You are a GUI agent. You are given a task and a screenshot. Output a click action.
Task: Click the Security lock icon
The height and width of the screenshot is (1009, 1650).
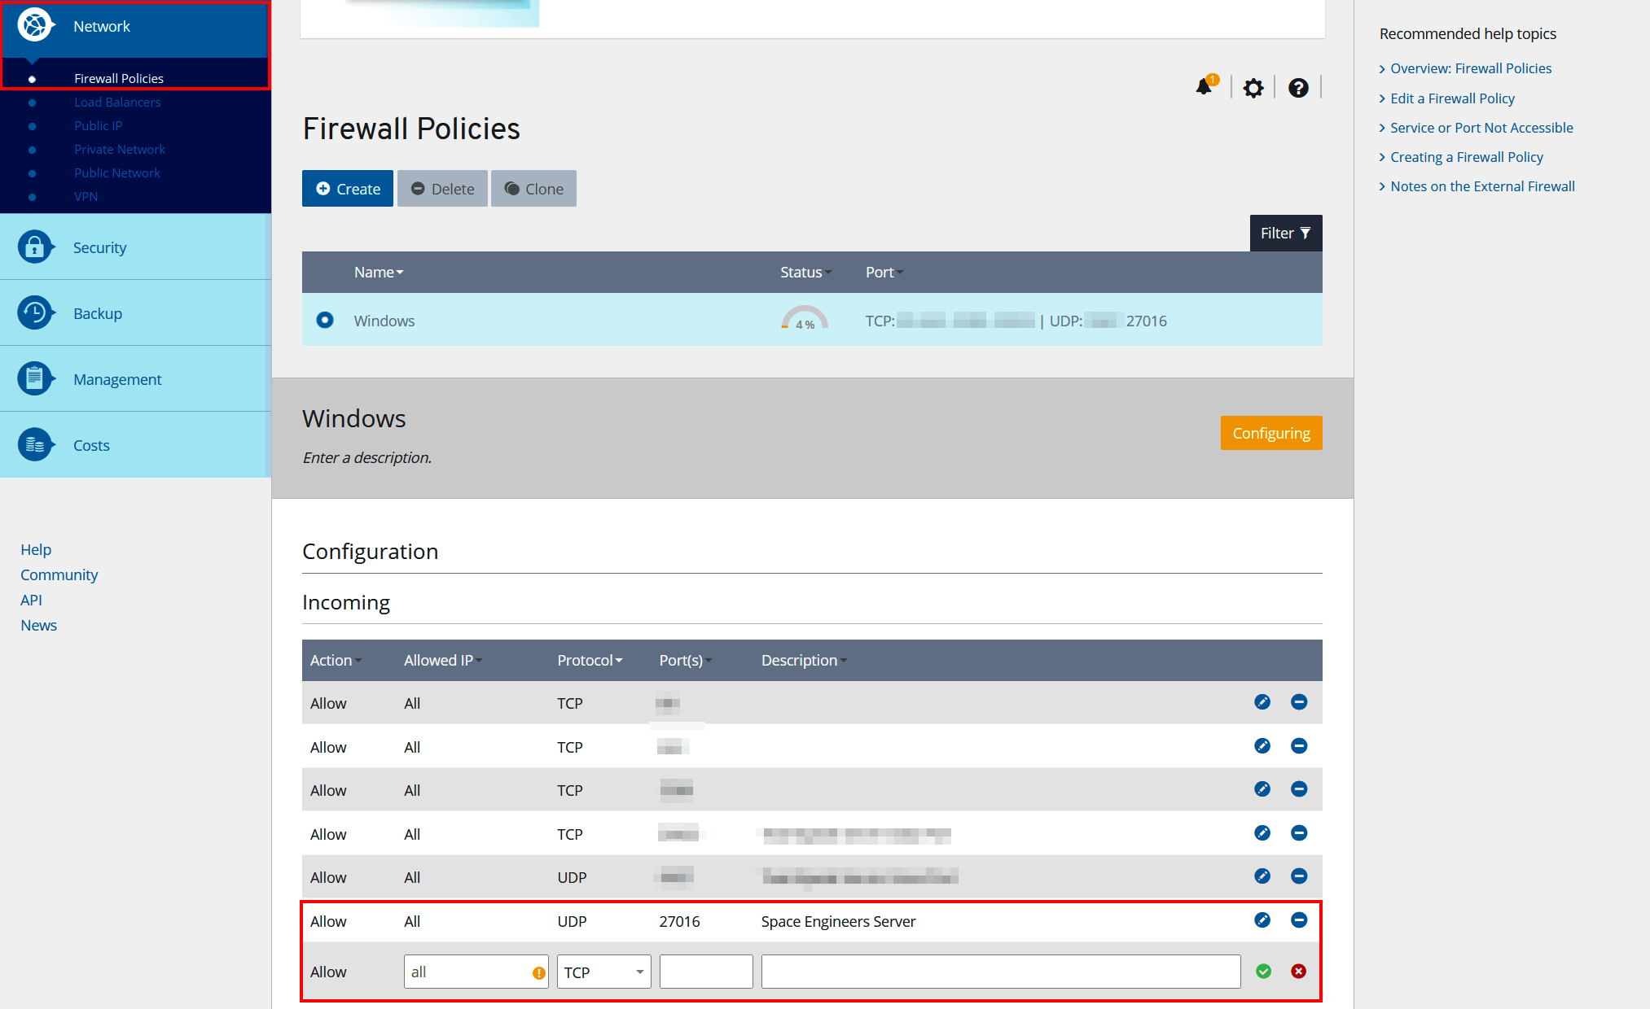(35, 247)
